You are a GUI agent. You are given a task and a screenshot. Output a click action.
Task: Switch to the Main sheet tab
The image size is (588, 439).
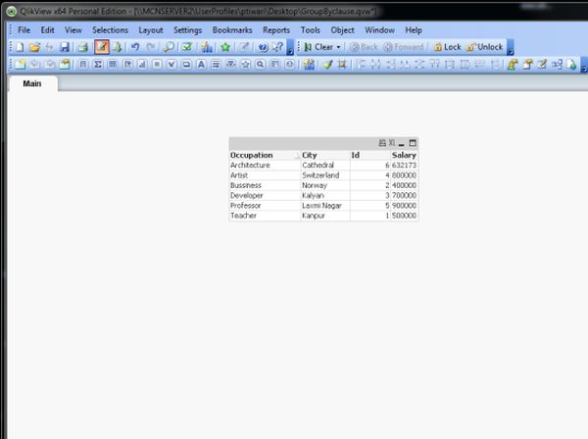coord(32,83)
